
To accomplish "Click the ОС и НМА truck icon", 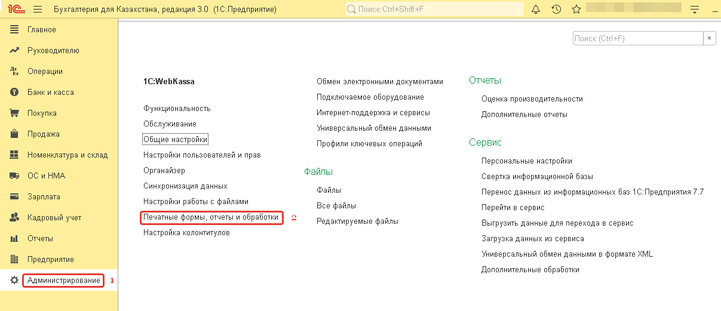I will (15, 176).
